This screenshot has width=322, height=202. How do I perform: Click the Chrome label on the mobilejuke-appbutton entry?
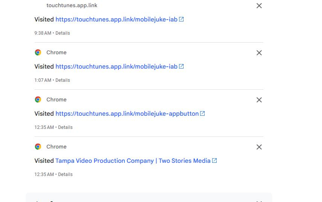[x=56, y=99]
